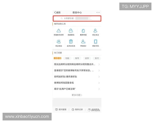
Task: Expand chevron on 阳光信用积分规则 question row
Action: [x=99, y=64]
